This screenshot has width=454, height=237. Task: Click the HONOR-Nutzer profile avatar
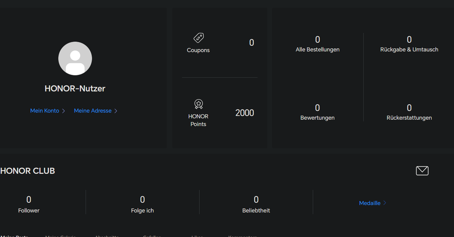point(75,58)
